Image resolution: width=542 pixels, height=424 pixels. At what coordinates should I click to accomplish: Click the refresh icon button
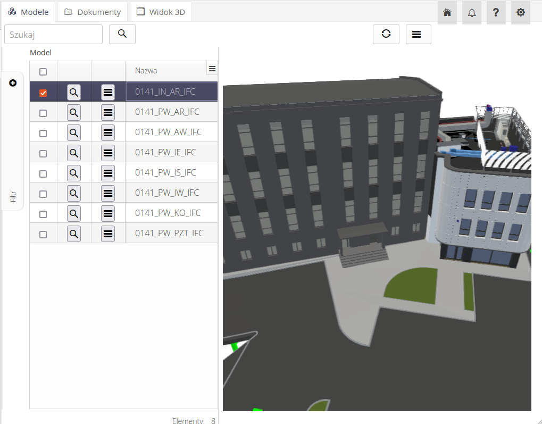pos(386,34)
